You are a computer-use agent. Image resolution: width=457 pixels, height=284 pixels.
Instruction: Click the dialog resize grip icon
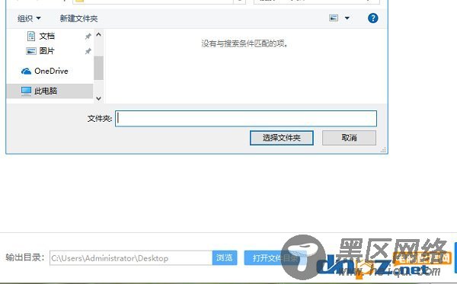383,150
